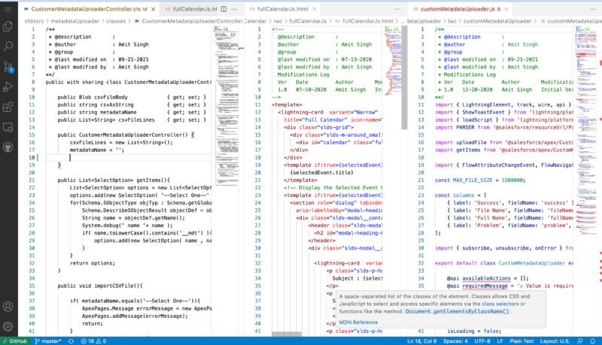Click '<template>' on line 11 of middle editor
Image resolution: width=602 pixels, height=345 pixels.
tap(287, 104)
